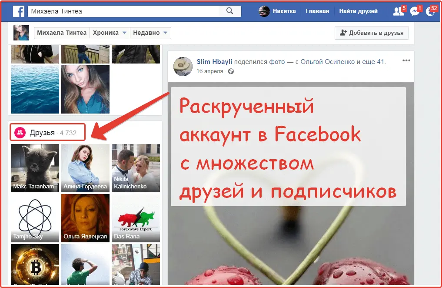The width and height of the screenshot is (442, 288).
Task: Open friend requests icon with badge 5
Action: 398,12
